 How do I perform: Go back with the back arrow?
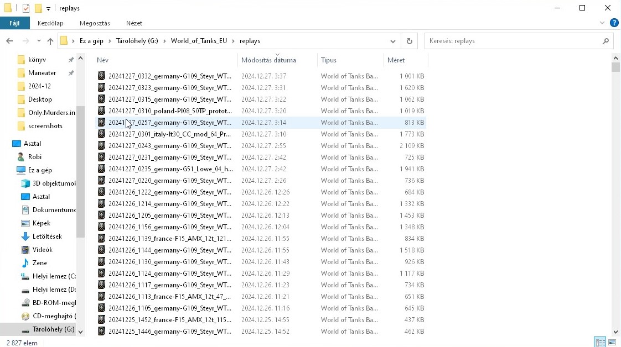click(x=9, y=41)
